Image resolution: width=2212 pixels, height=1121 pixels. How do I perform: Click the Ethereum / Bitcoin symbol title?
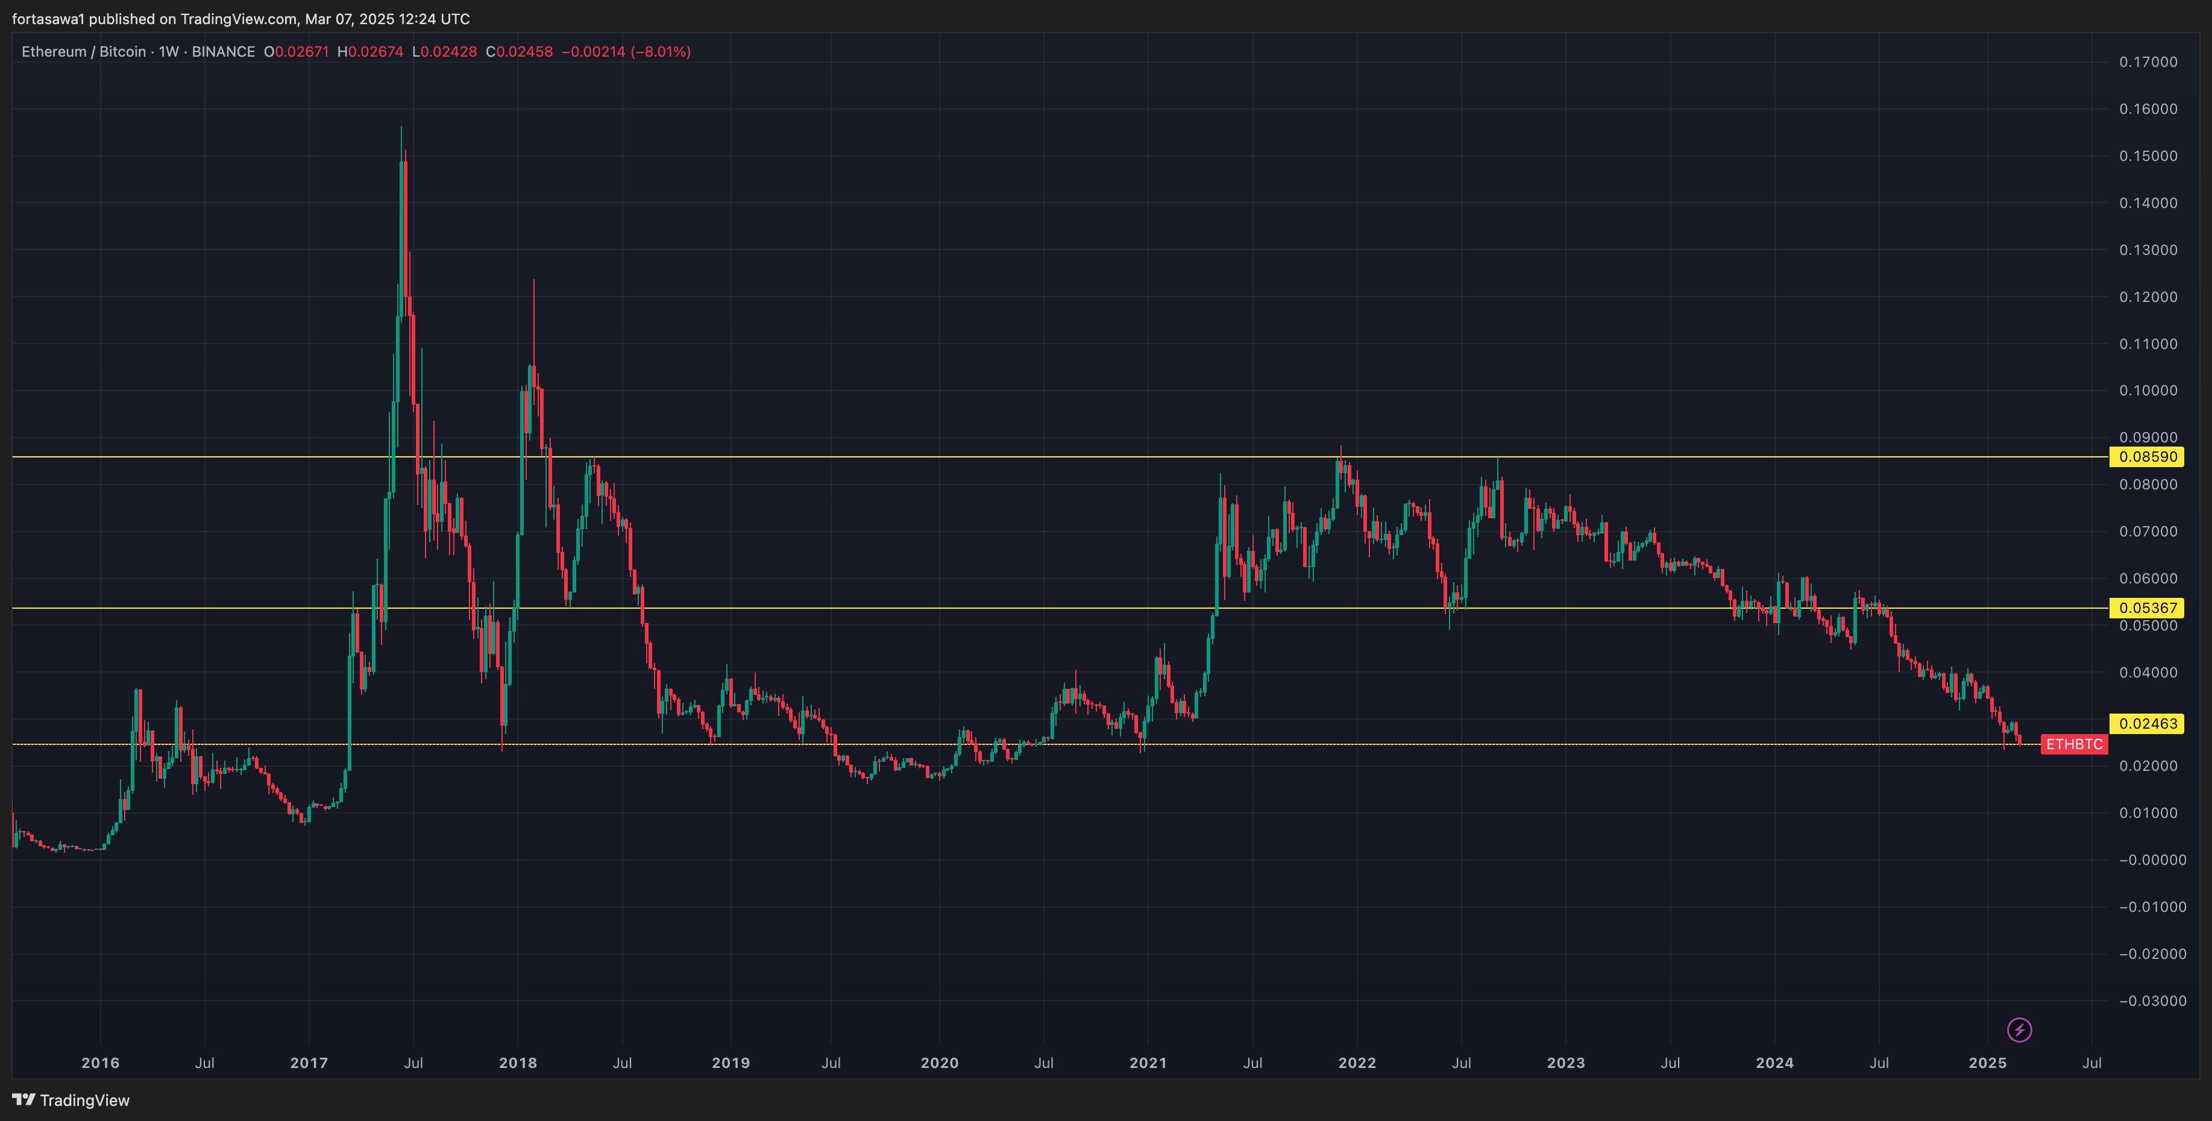[83, 51]
